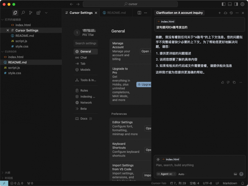Open background agents cloud icon
Screen dimensions: 248x186
[x=225, y=13]
